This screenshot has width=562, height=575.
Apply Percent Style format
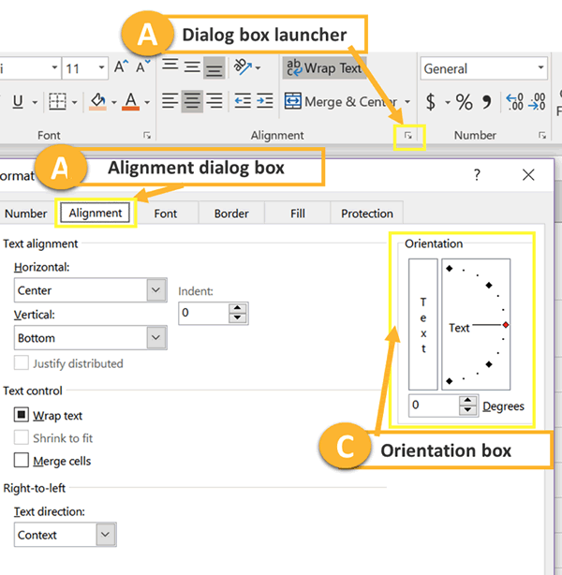tap(464, 101)
